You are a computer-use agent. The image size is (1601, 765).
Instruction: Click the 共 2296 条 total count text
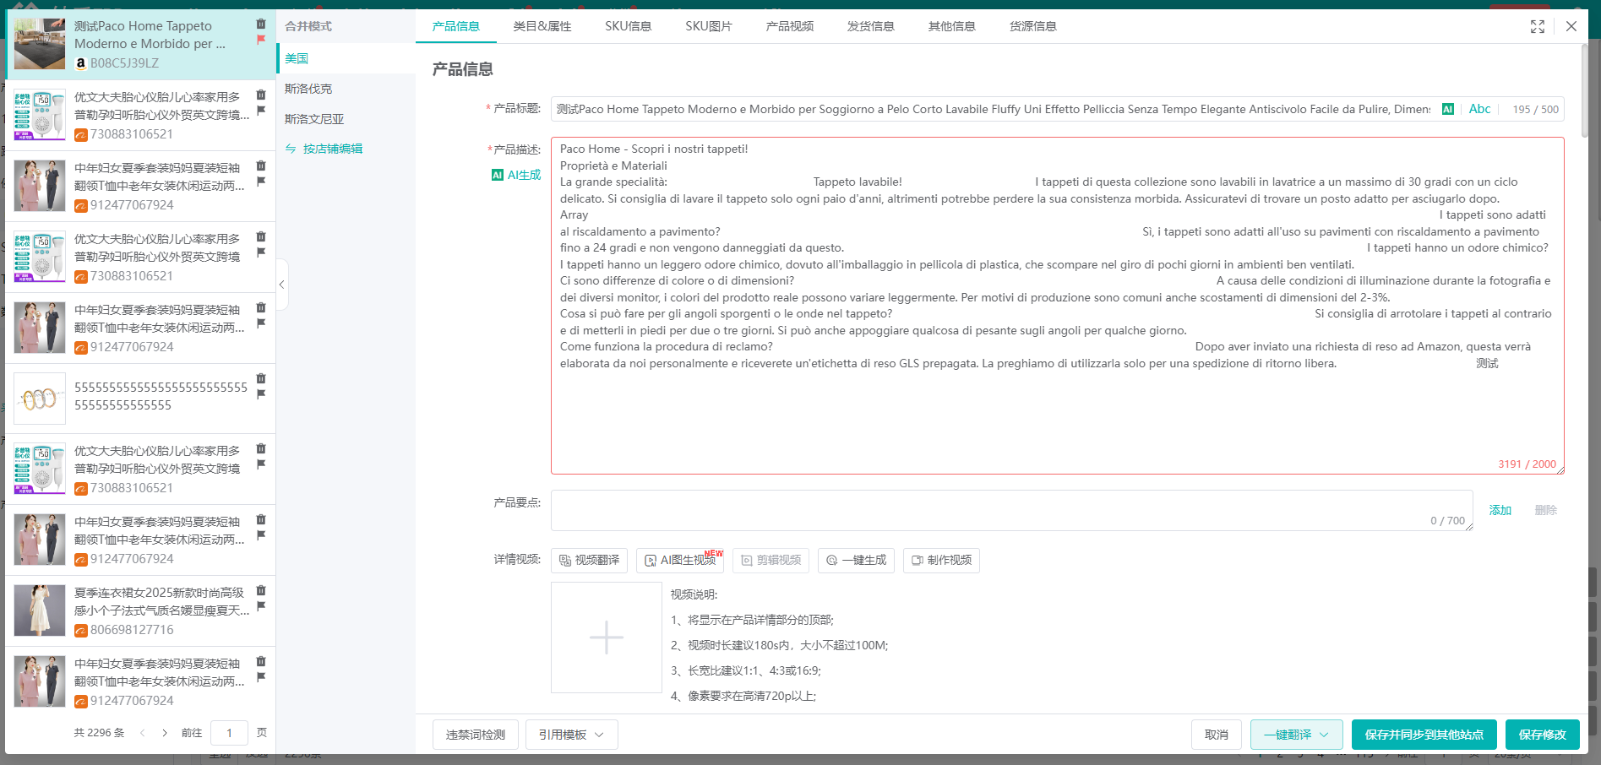click(x=99, y=733)
